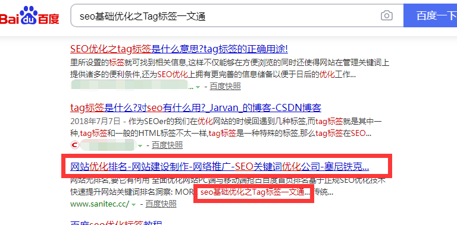Click the www.sanitec.cc/ URL text
457x225 pixels.
point(100,204)
